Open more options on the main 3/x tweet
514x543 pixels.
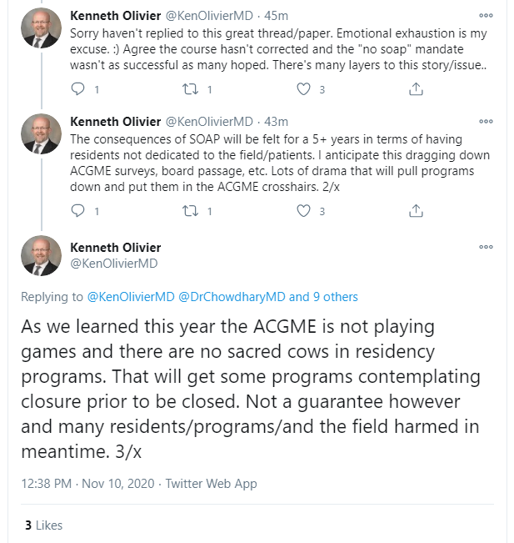(x=486, y=248)
